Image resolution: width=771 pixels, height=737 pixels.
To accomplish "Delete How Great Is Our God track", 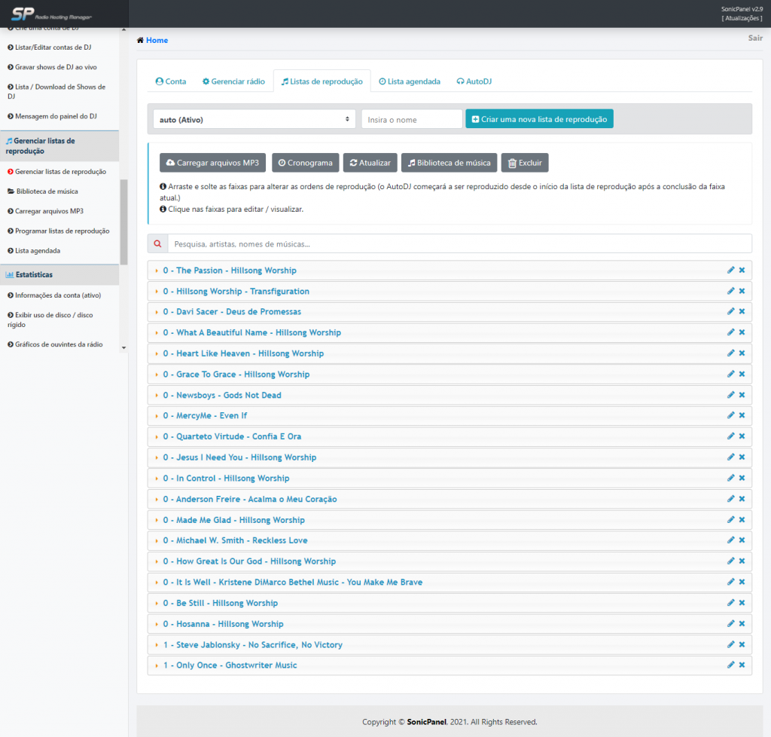I will point(742,561).
